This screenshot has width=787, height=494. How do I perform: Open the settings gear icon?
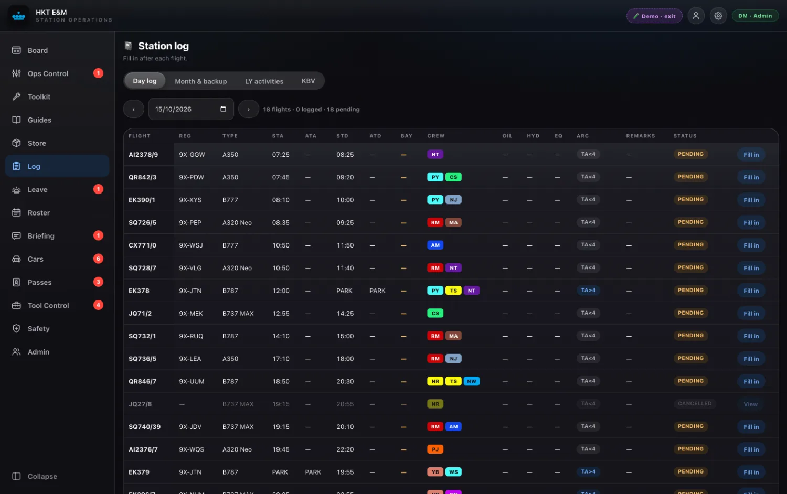click(718, 16)
